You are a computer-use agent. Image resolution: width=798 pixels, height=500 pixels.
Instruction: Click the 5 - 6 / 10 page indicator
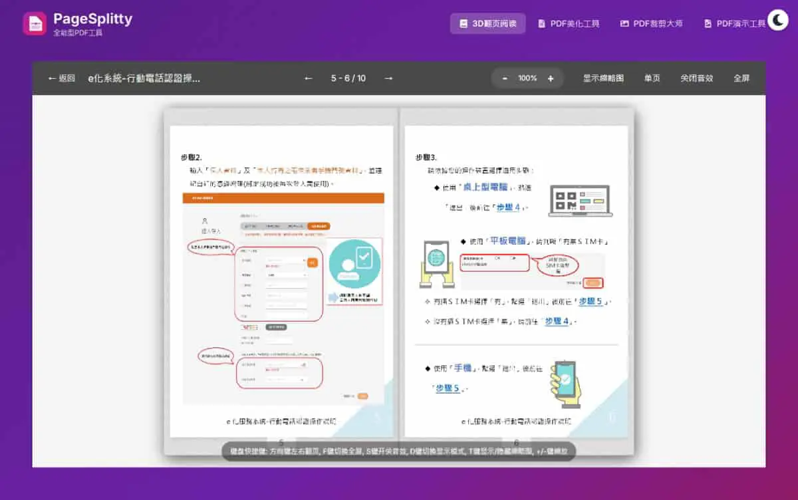pyautogui.click(x=348, y=78)
